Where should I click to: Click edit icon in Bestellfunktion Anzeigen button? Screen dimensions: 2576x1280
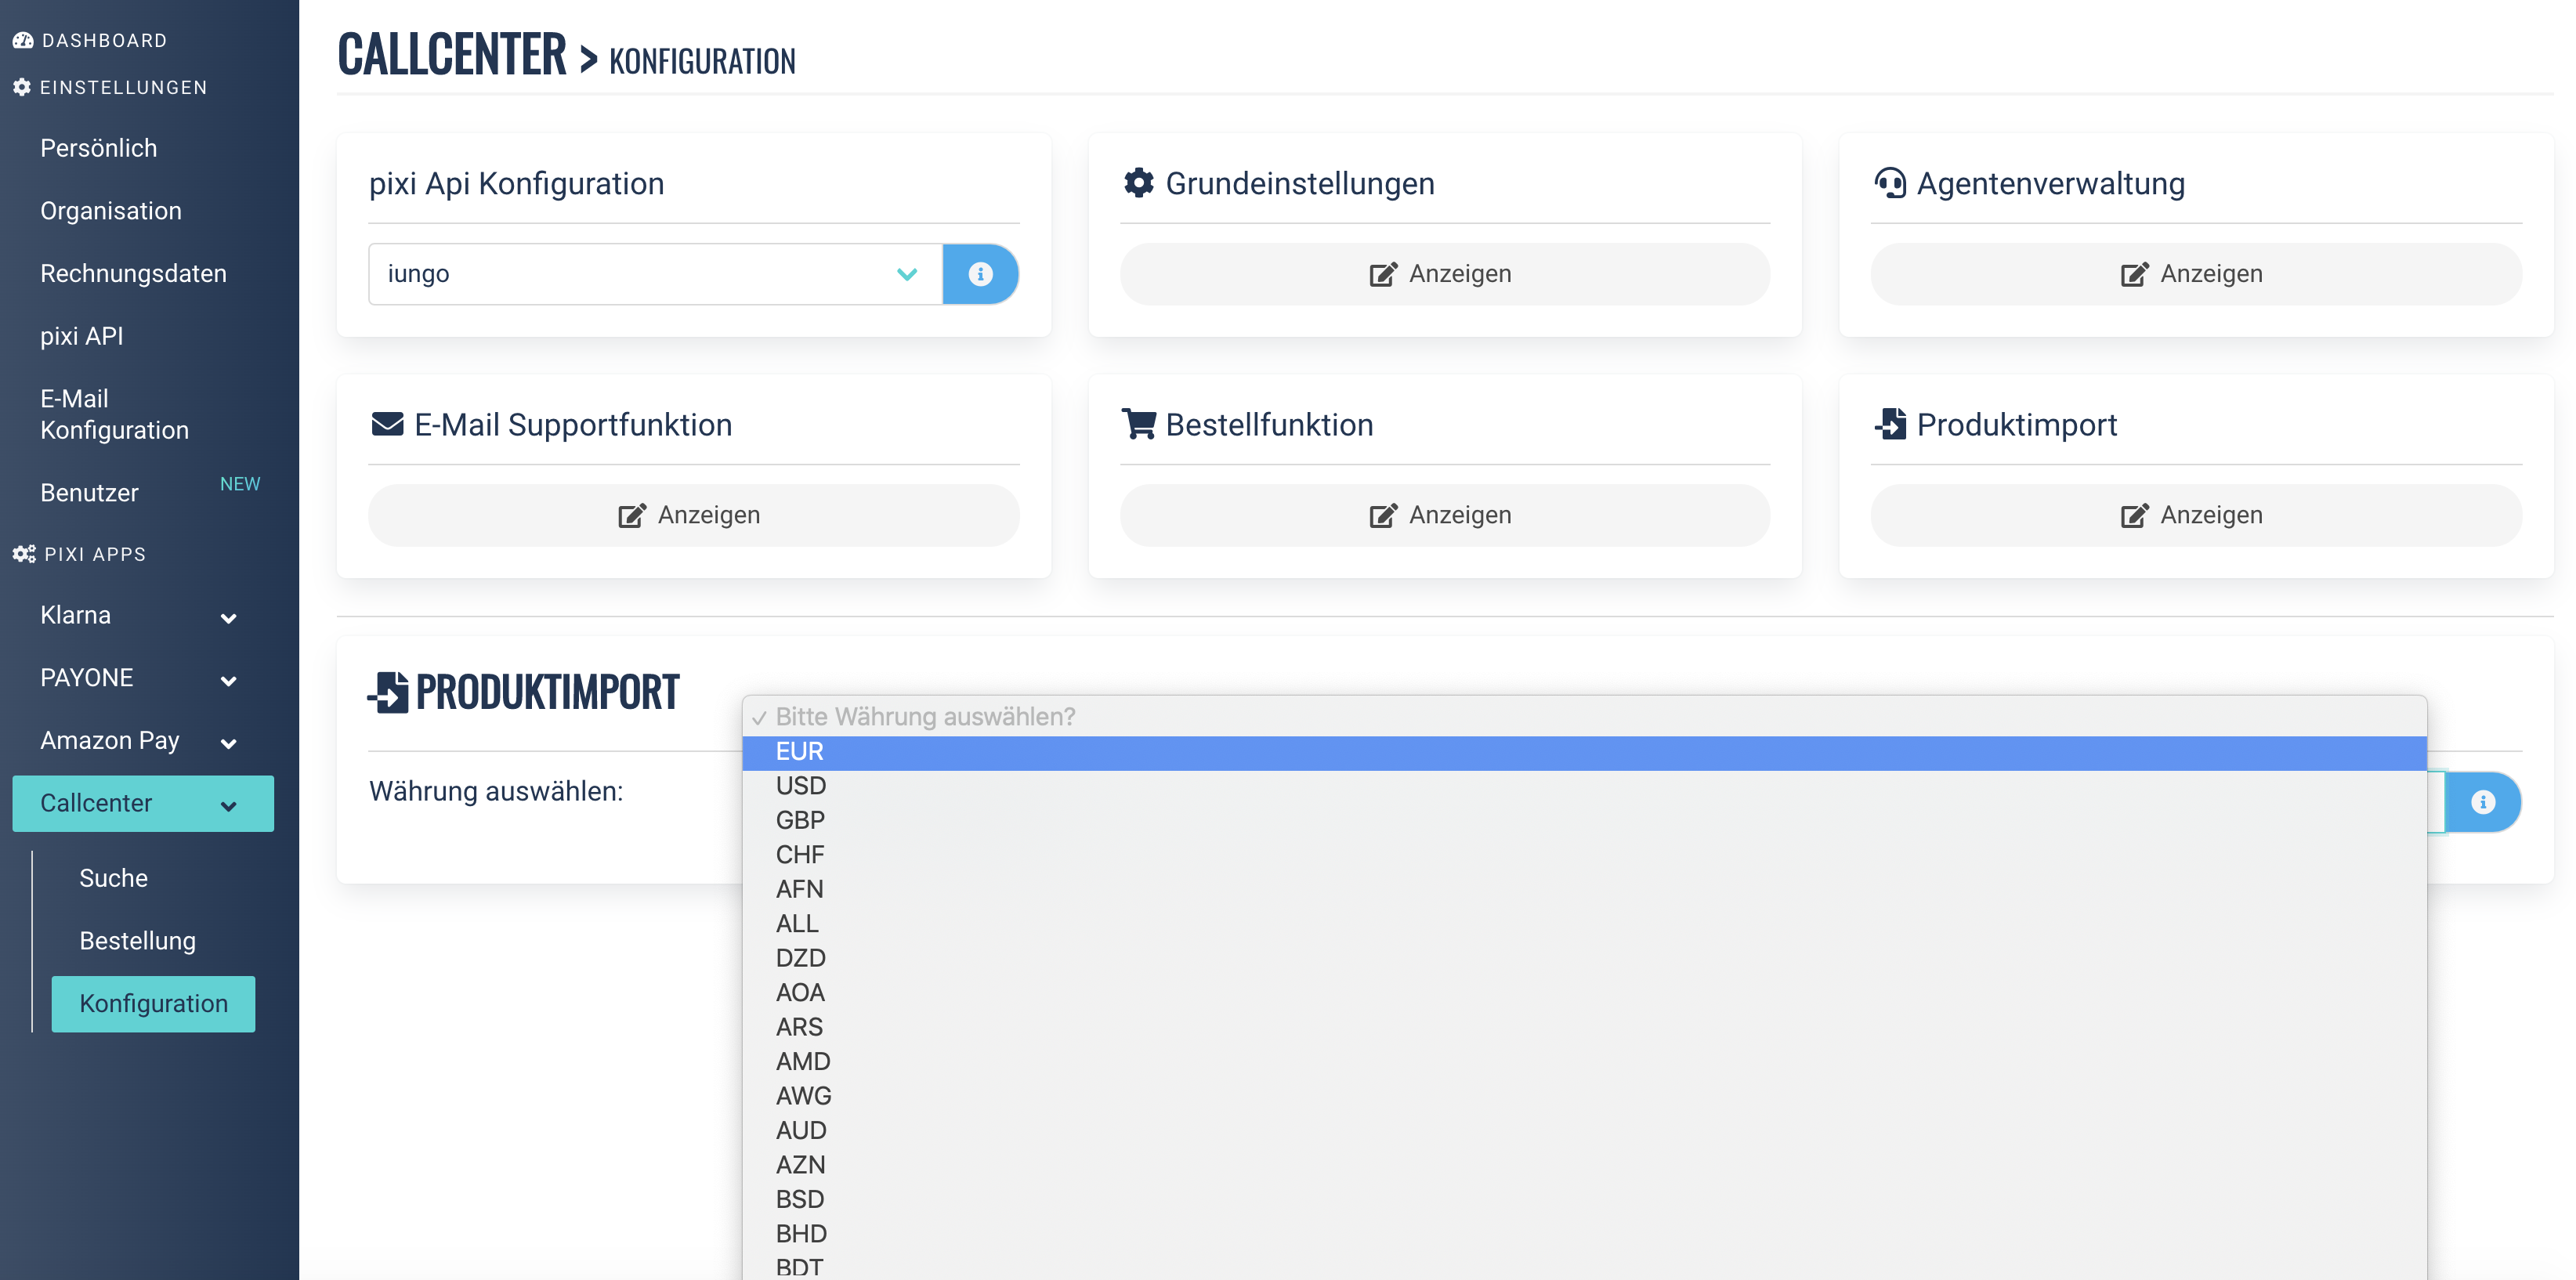click(x=1383, y=515)
